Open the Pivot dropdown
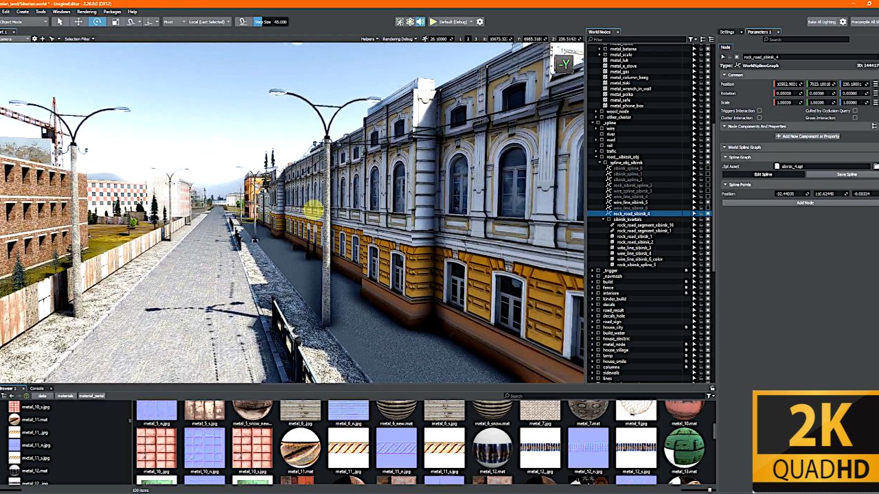 [x=174, y=22]
